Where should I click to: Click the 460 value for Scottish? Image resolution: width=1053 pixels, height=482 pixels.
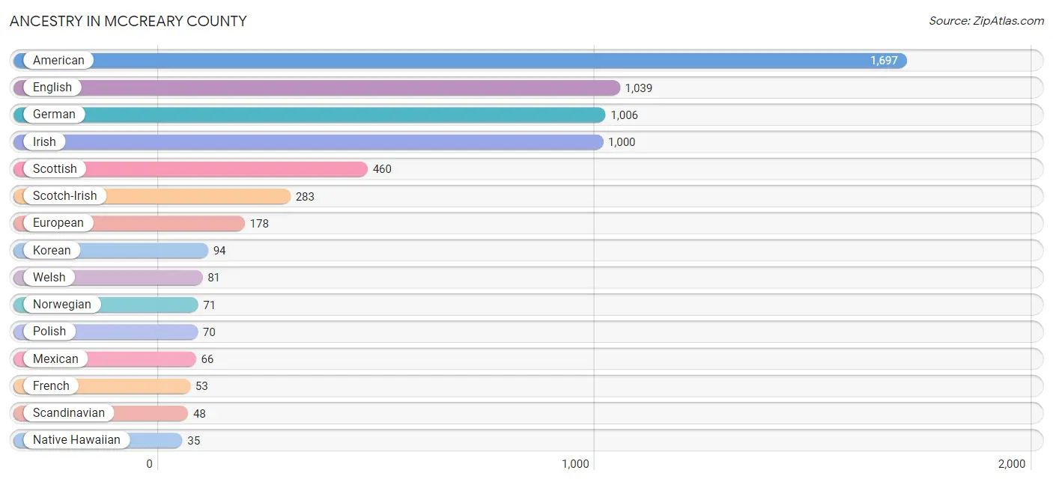click(x=382, y=169)
